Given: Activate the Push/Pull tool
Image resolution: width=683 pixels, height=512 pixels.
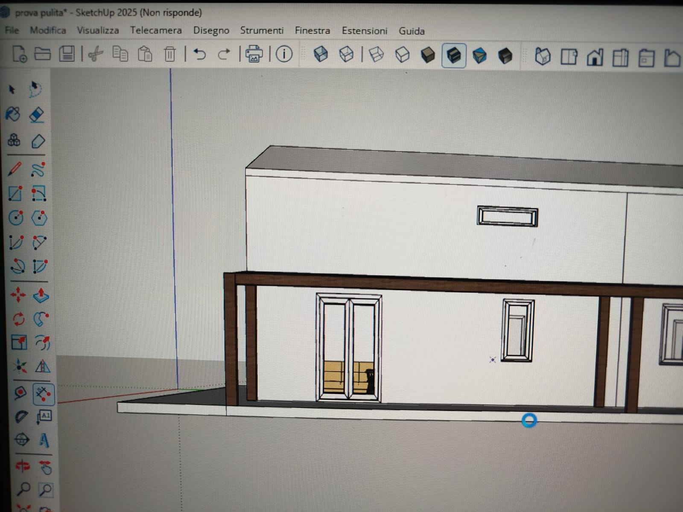Looking at the screenshot, I should click(41, 295).
